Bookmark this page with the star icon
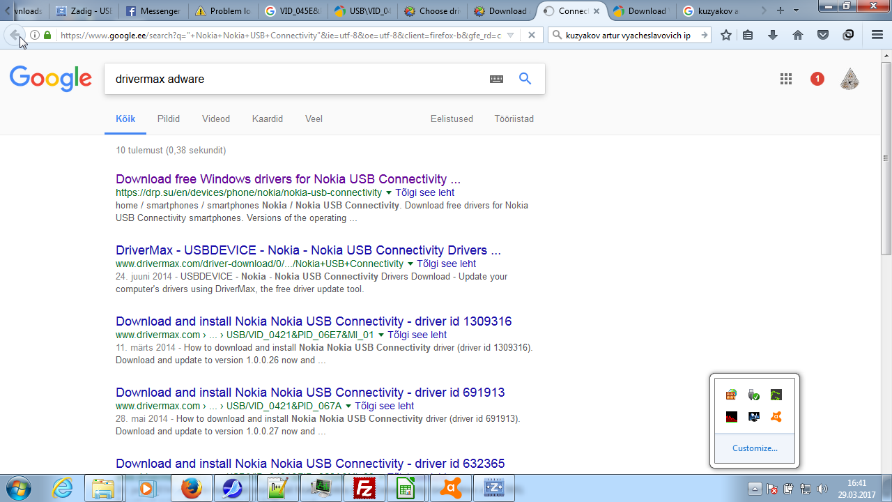 point(726,35)
